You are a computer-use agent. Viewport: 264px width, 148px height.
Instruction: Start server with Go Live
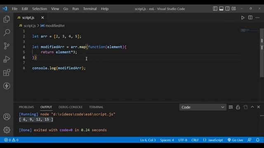[235, 140]
